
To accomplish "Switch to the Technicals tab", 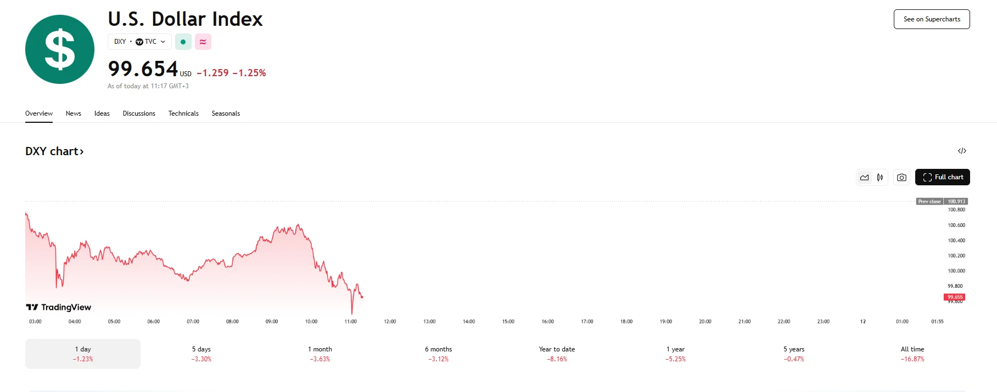I will (183, 113).
